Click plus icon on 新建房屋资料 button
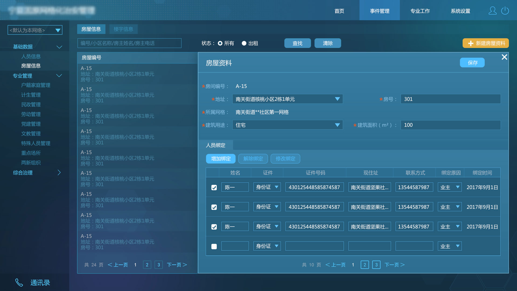 [x=470, y=43]
